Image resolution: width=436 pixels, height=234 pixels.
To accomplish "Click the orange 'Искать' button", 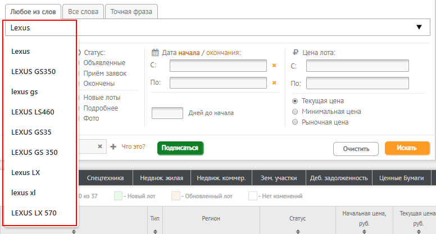I will [407, 148].
